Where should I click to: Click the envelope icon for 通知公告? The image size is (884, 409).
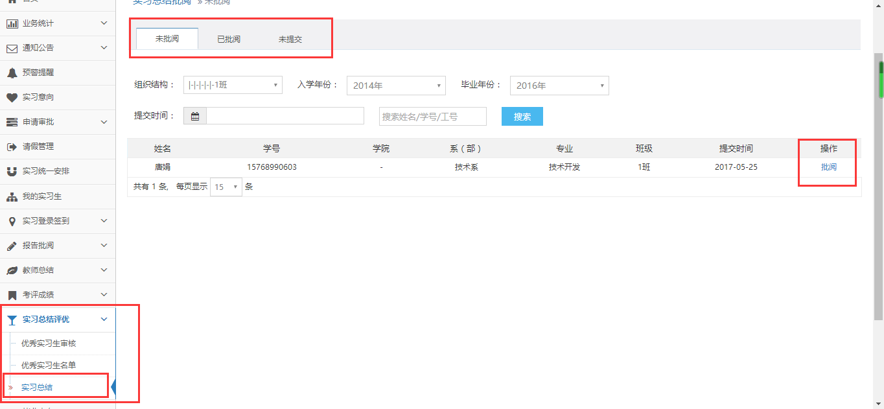click(x=12, y=48)
